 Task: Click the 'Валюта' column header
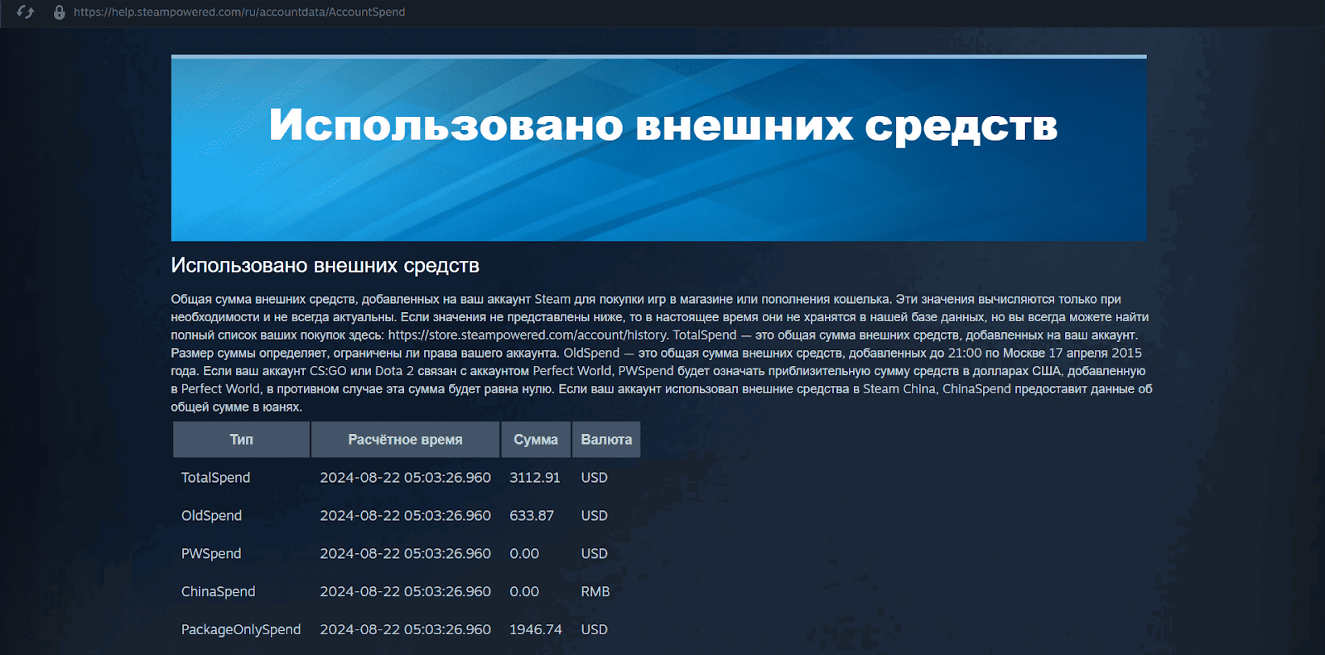pyautogui.click(x=606, y=440)
